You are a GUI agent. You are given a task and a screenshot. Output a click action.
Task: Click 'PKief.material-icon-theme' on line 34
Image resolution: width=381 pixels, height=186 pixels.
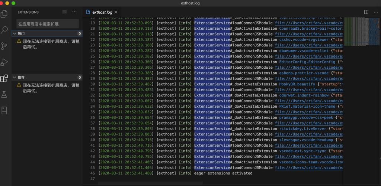click(307, 107)
